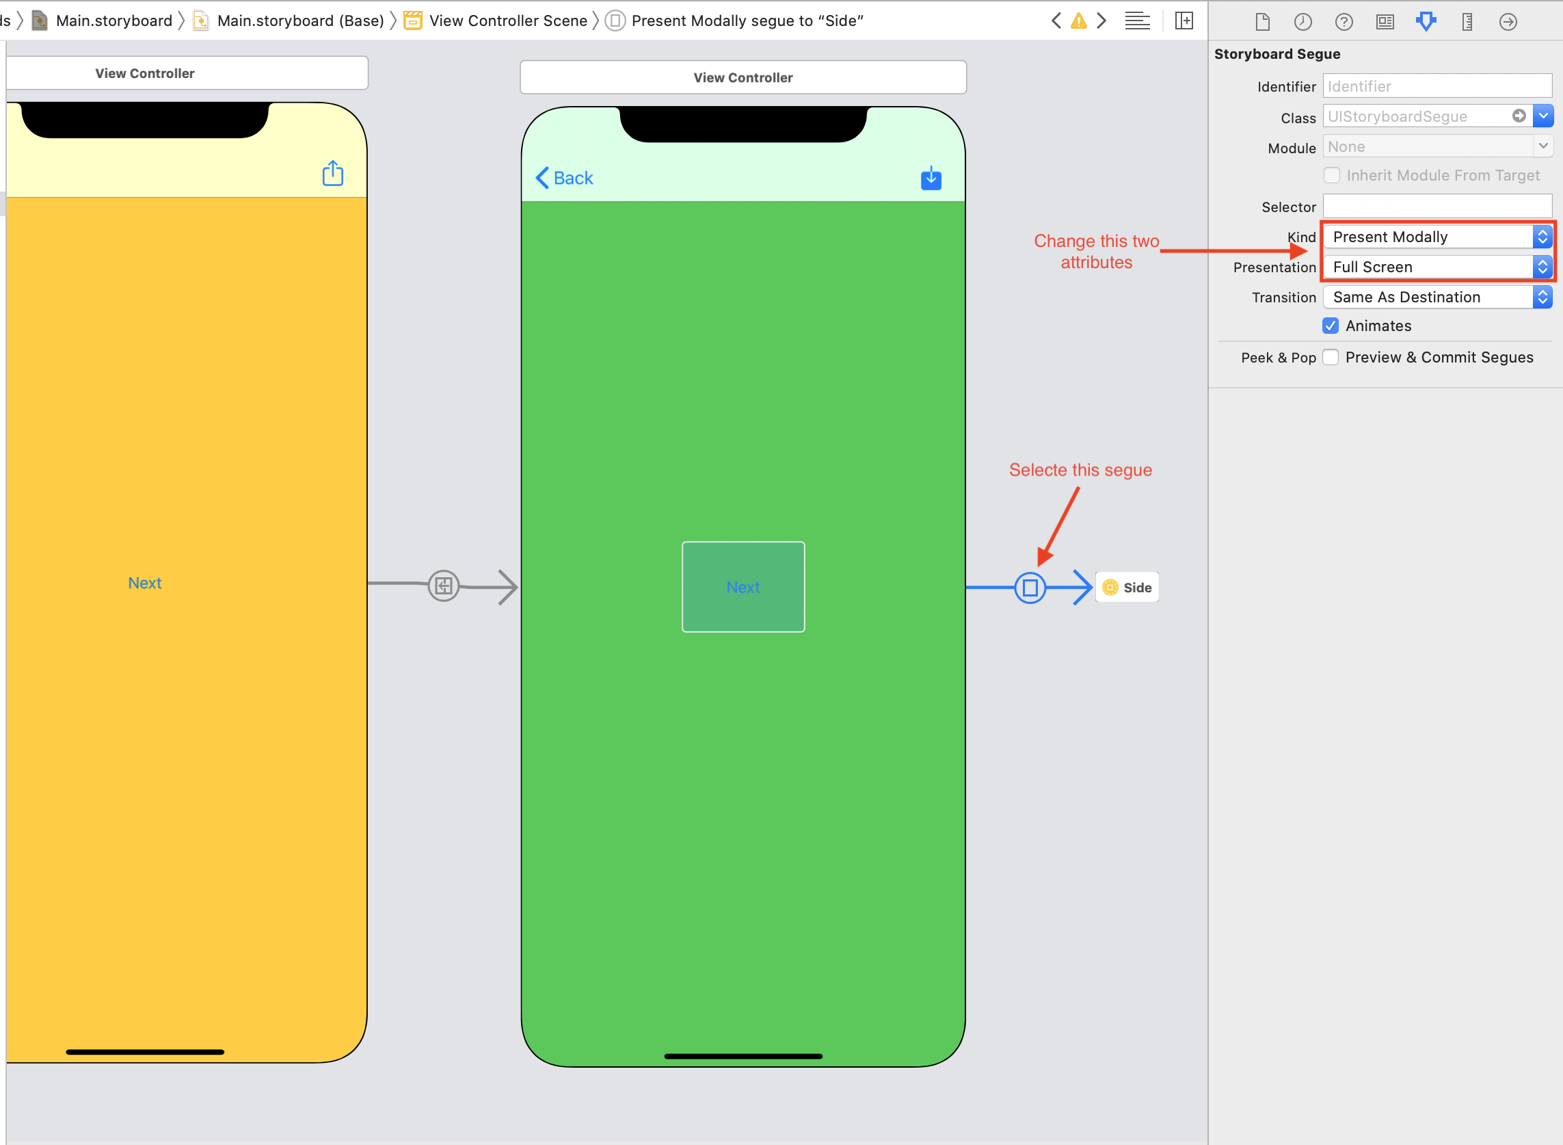1563x1145 pixels.
Task: Toggle the Animates checkbox on
Action: point(1333,324)
